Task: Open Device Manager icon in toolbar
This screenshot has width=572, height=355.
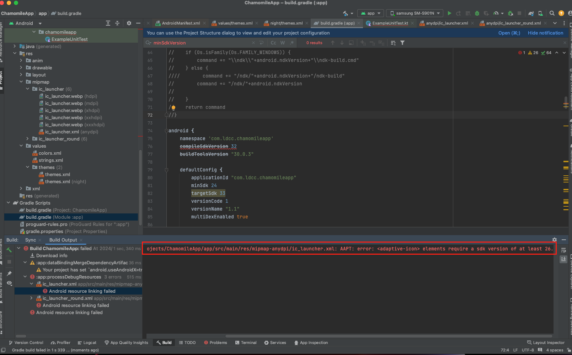Action: point(540,13)
